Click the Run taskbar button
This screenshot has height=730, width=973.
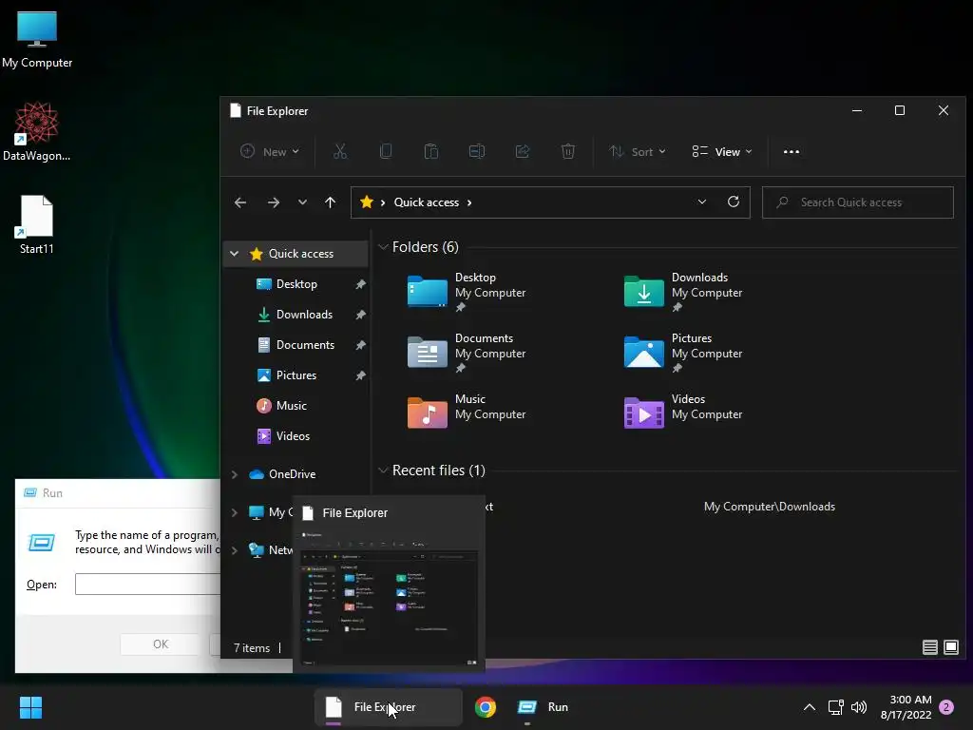pyautogui.click(x=543, y=707)
